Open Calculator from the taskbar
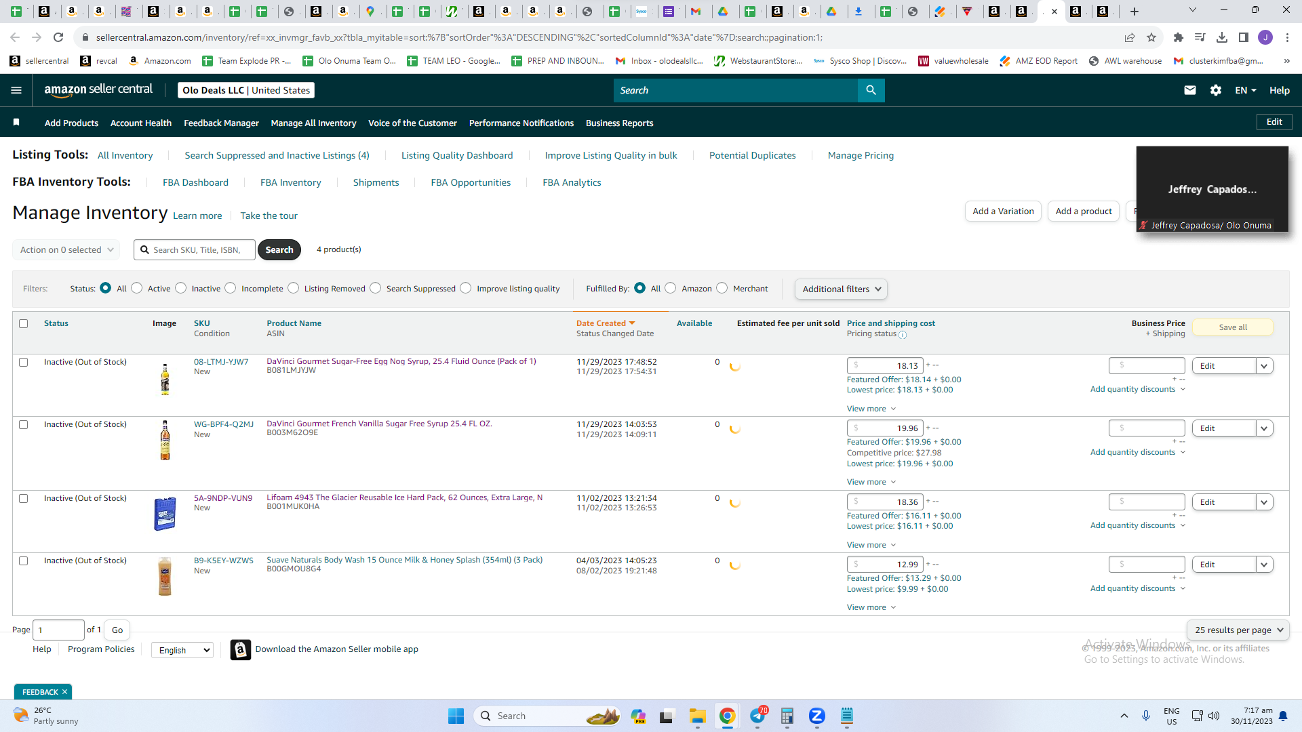The width and height of the screenshot is (1302, 732). 787,716
